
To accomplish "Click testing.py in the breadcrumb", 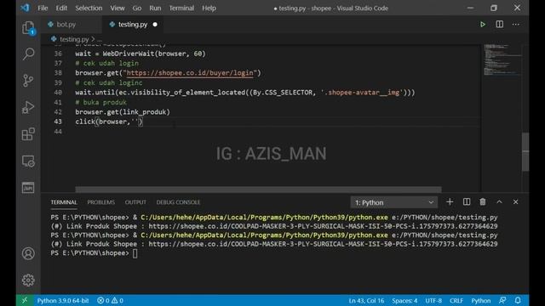I will (x=74, y=39).
